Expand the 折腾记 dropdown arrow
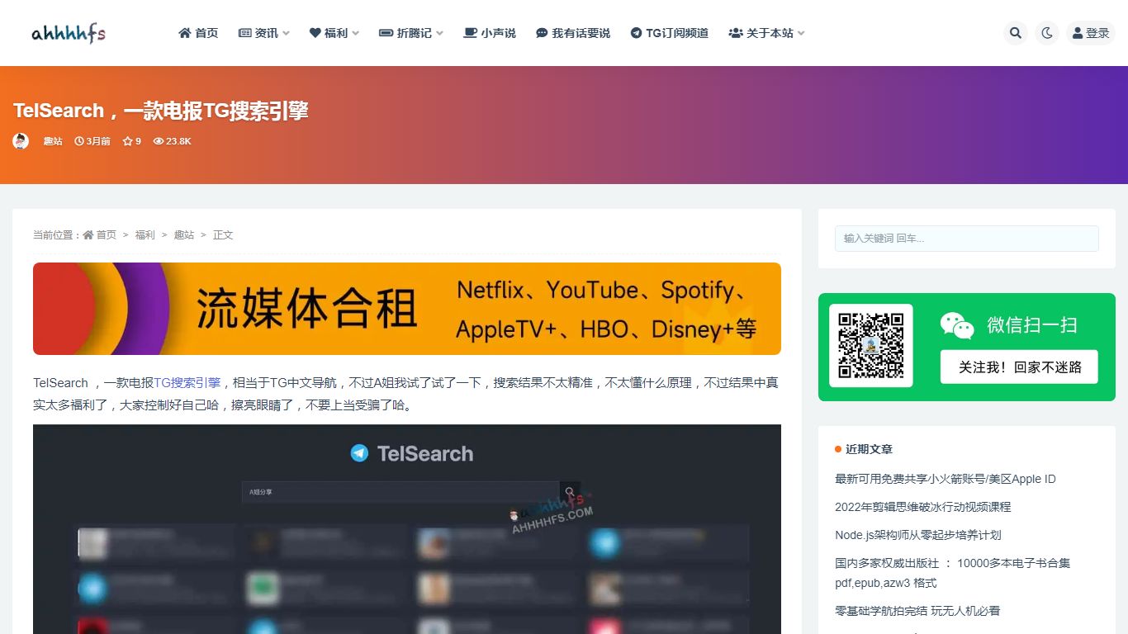Screen dimensions: 1128x634 (x=439, y=33)
